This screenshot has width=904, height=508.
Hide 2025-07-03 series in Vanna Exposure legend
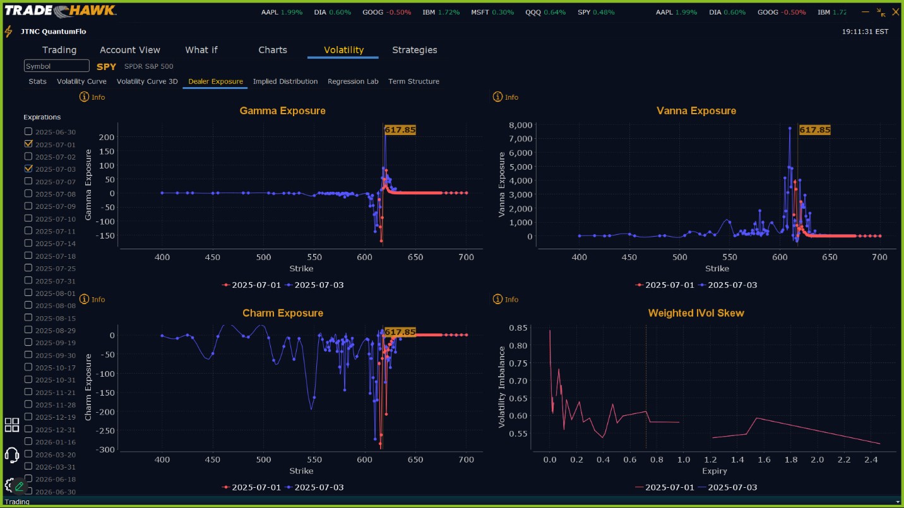tap(728, 285)
